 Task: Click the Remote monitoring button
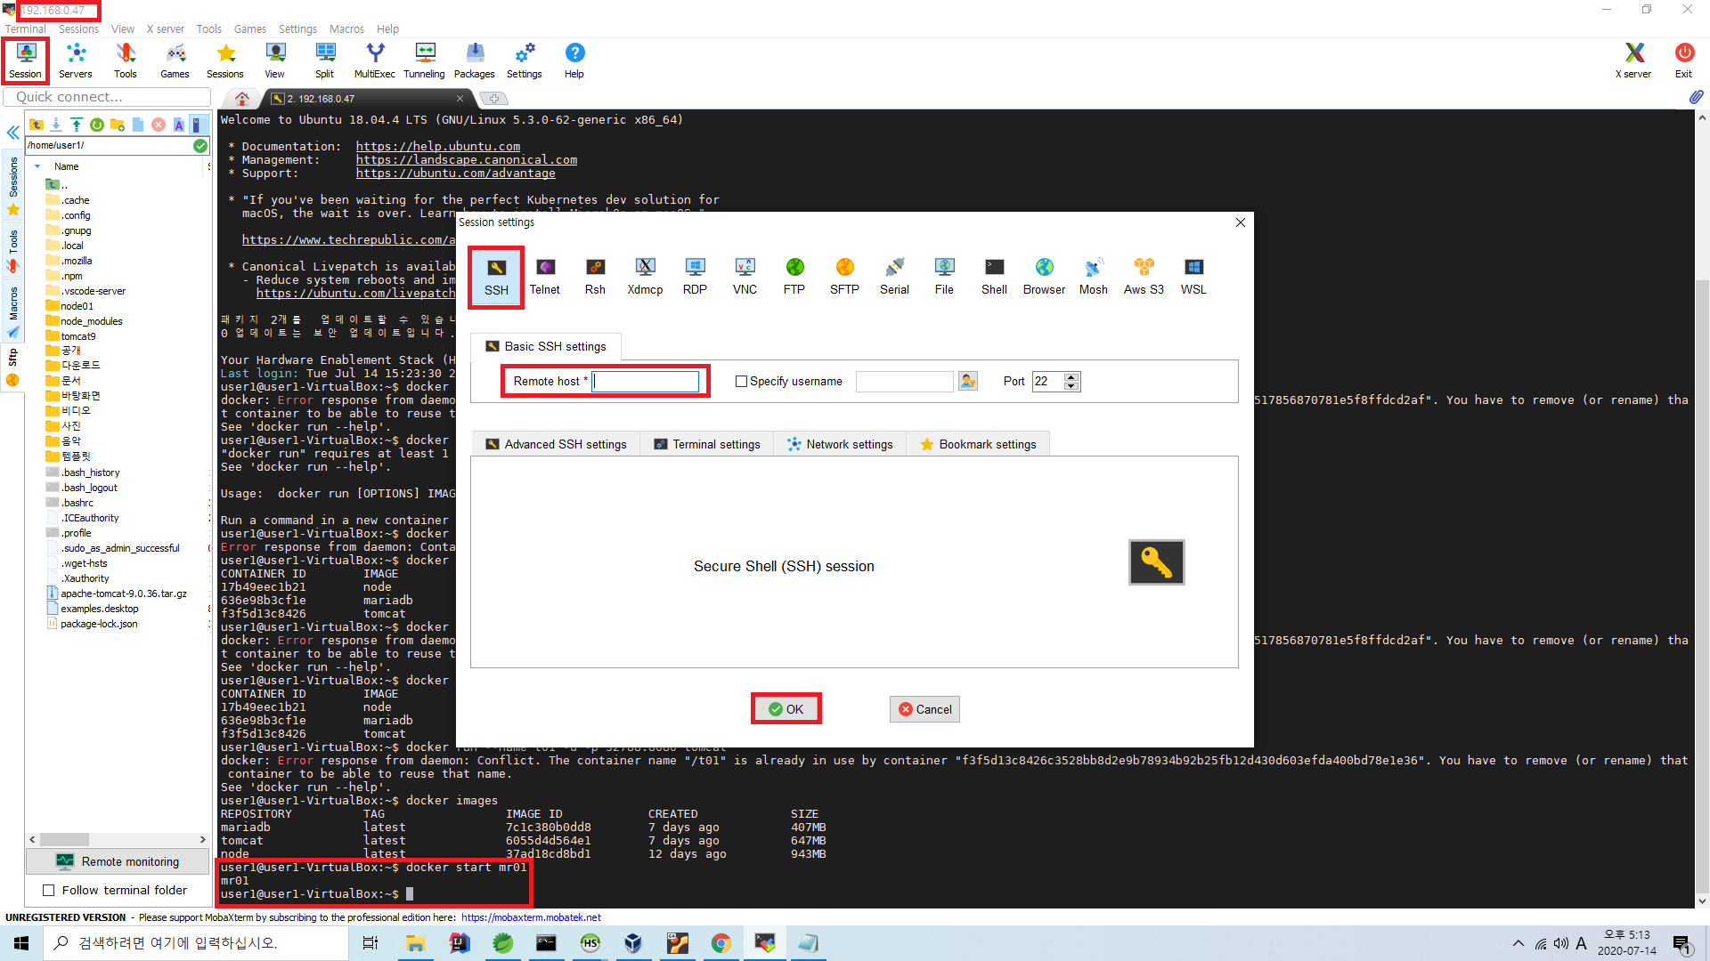(118, 861)
